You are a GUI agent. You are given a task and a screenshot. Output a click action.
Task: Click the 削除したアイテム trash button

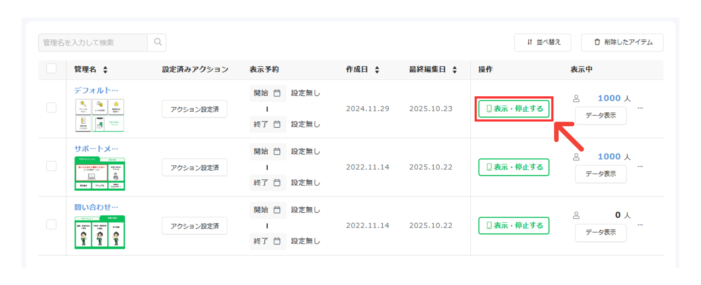(622, 42)
